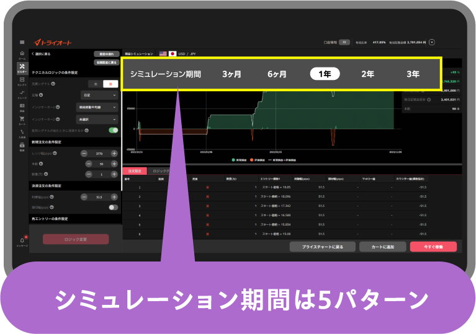The height and width of the screenshot is (334, 476).
Task: Decrease the 利確幅 value
Action: click(84, 197)
